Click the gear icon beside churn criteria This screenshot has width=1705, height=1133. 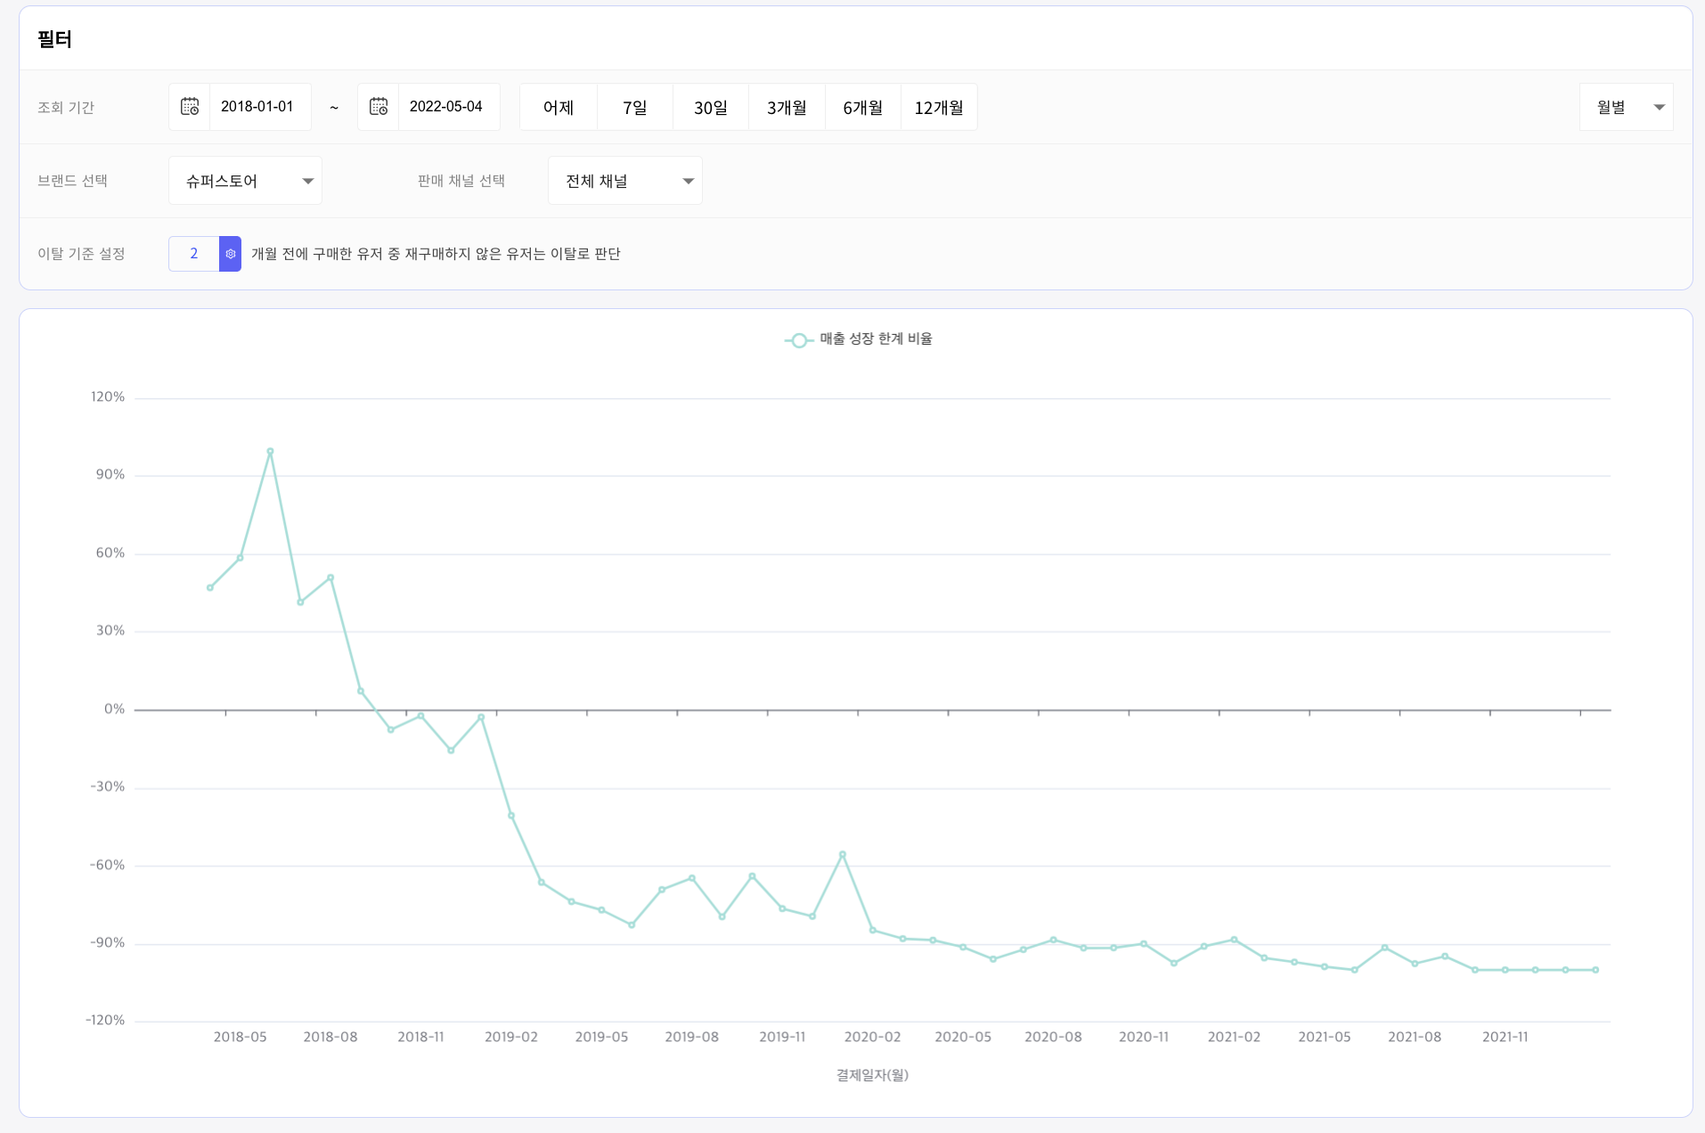[x=230, y=254]
